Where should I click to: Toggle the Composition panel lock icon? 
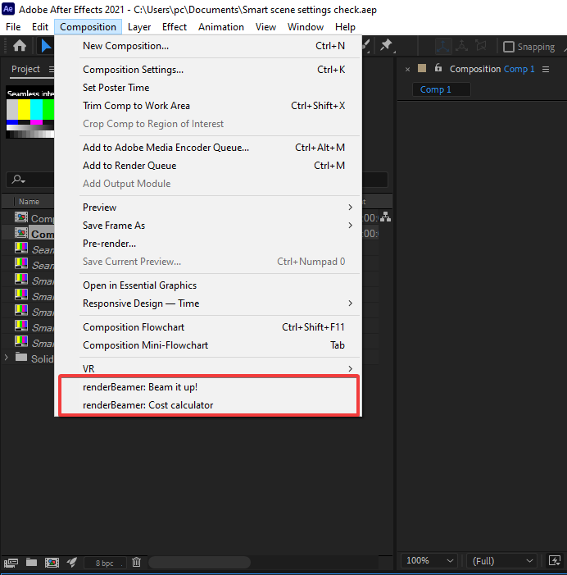pos(438,68)
